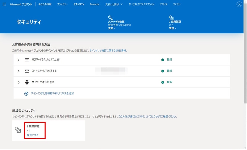Click the 2段階認証 icon in 追加のセキュリティ card
247x150 pixels.
coord(18,130)
